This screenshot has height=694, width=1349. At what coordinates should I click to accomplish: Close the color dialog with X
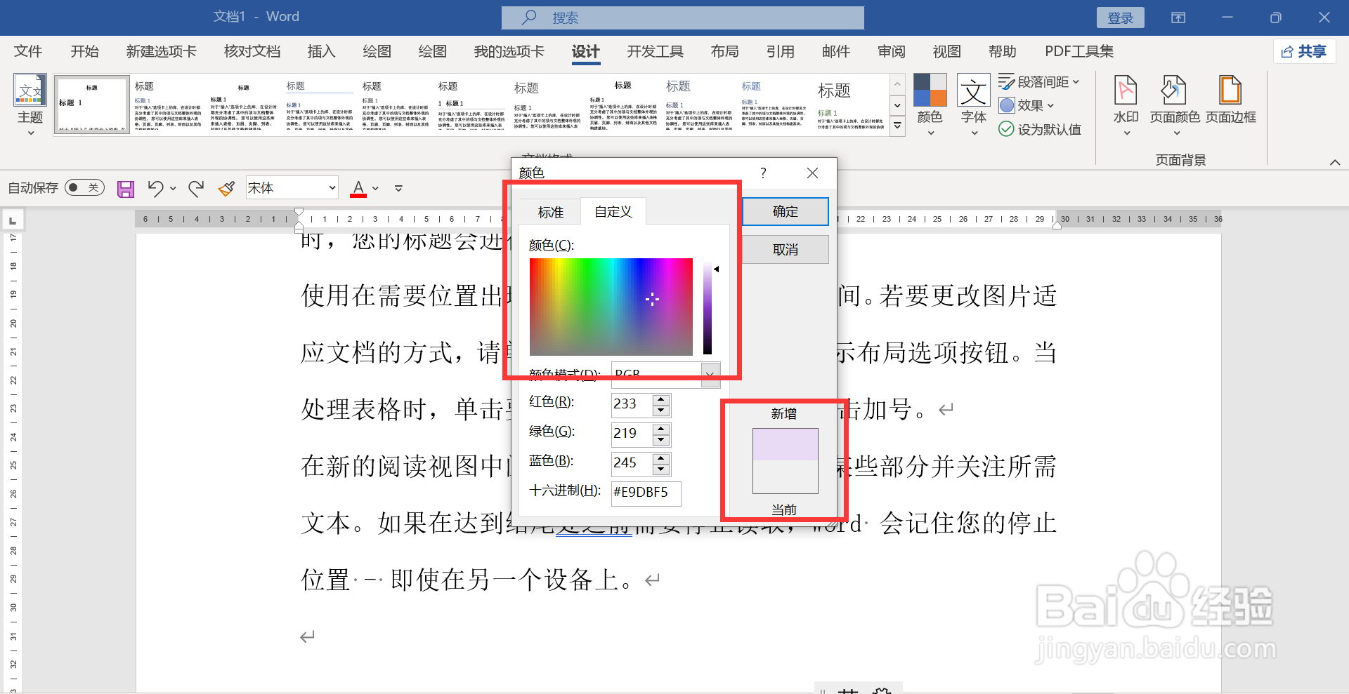click(812, 173)
